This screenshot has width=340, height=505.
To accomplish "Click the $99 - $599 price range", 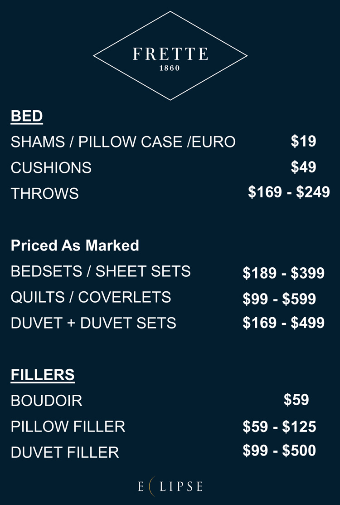I will click(279, 299).
